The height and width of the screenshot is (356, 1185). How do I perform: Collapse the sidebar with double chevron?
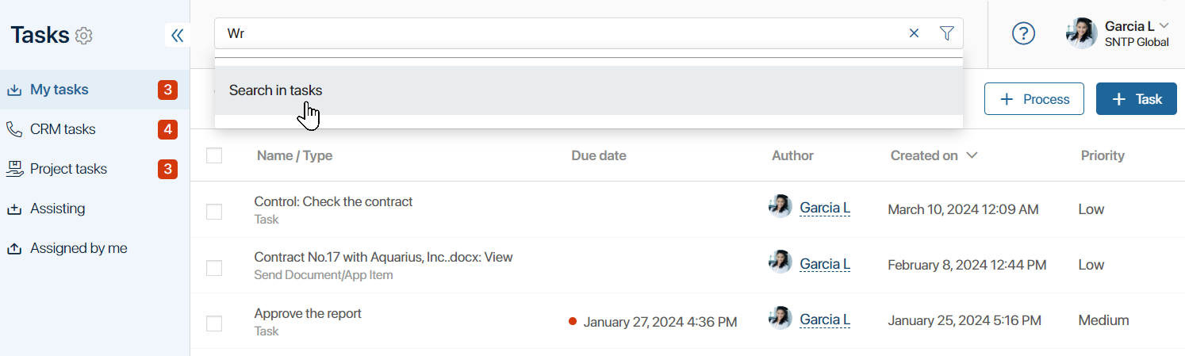[x=177, y=35]
